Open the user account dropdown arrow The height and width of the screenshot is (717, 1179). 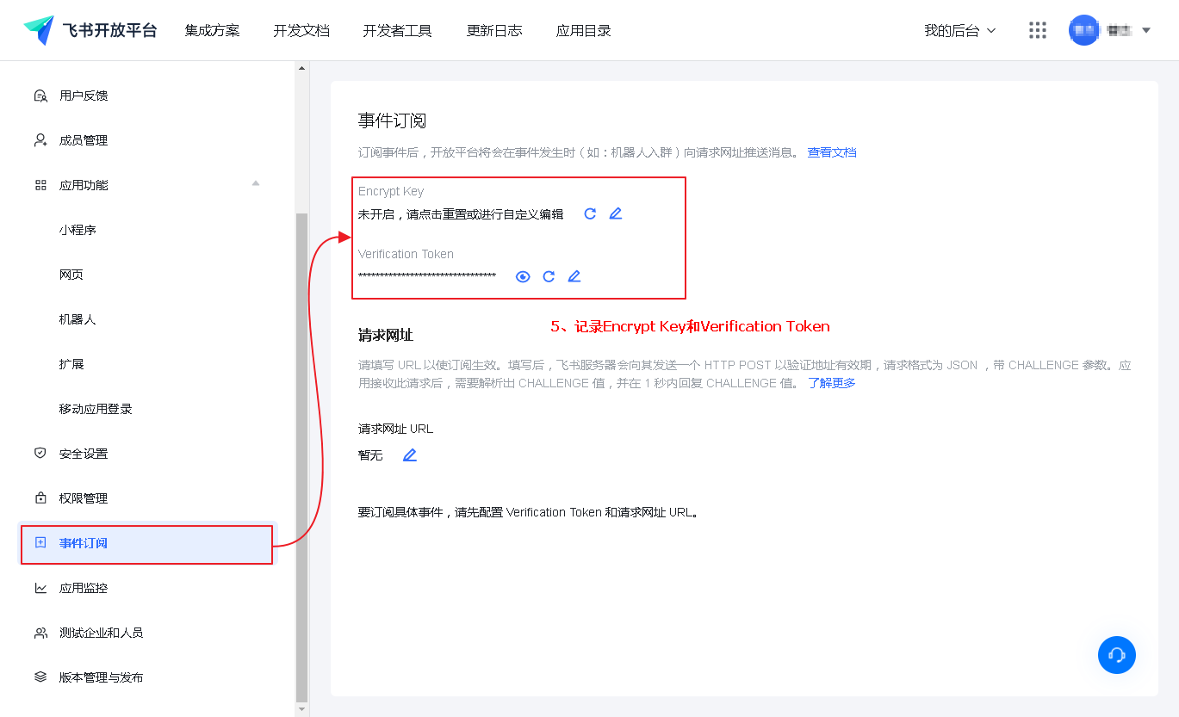[1146, 30]
